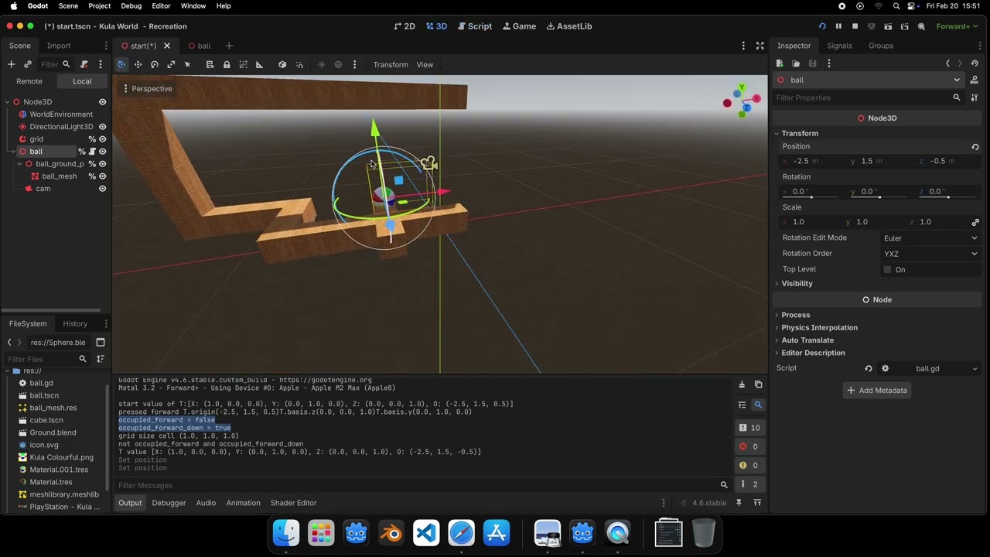
Task: Toggle the Output search filter button
Action: (x=758, y=405)
